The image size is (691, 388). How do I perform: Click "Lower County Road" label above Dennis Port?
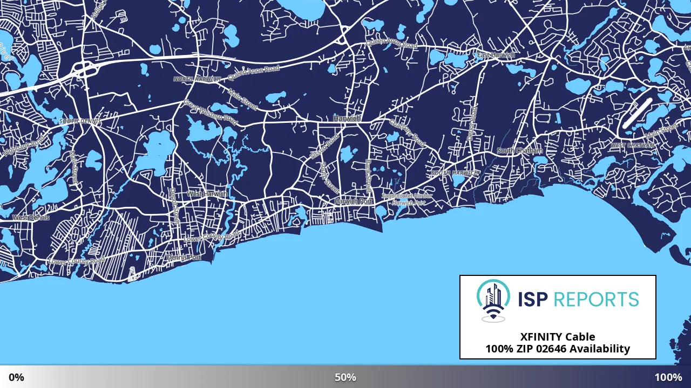pyautogui.click(x=212, y=237)
